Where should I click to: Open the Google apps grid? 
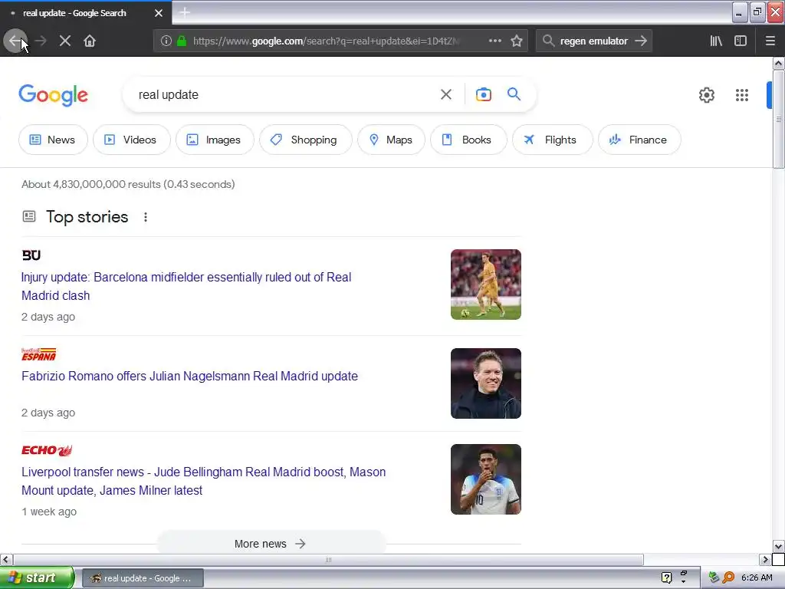tap(742, 95)
